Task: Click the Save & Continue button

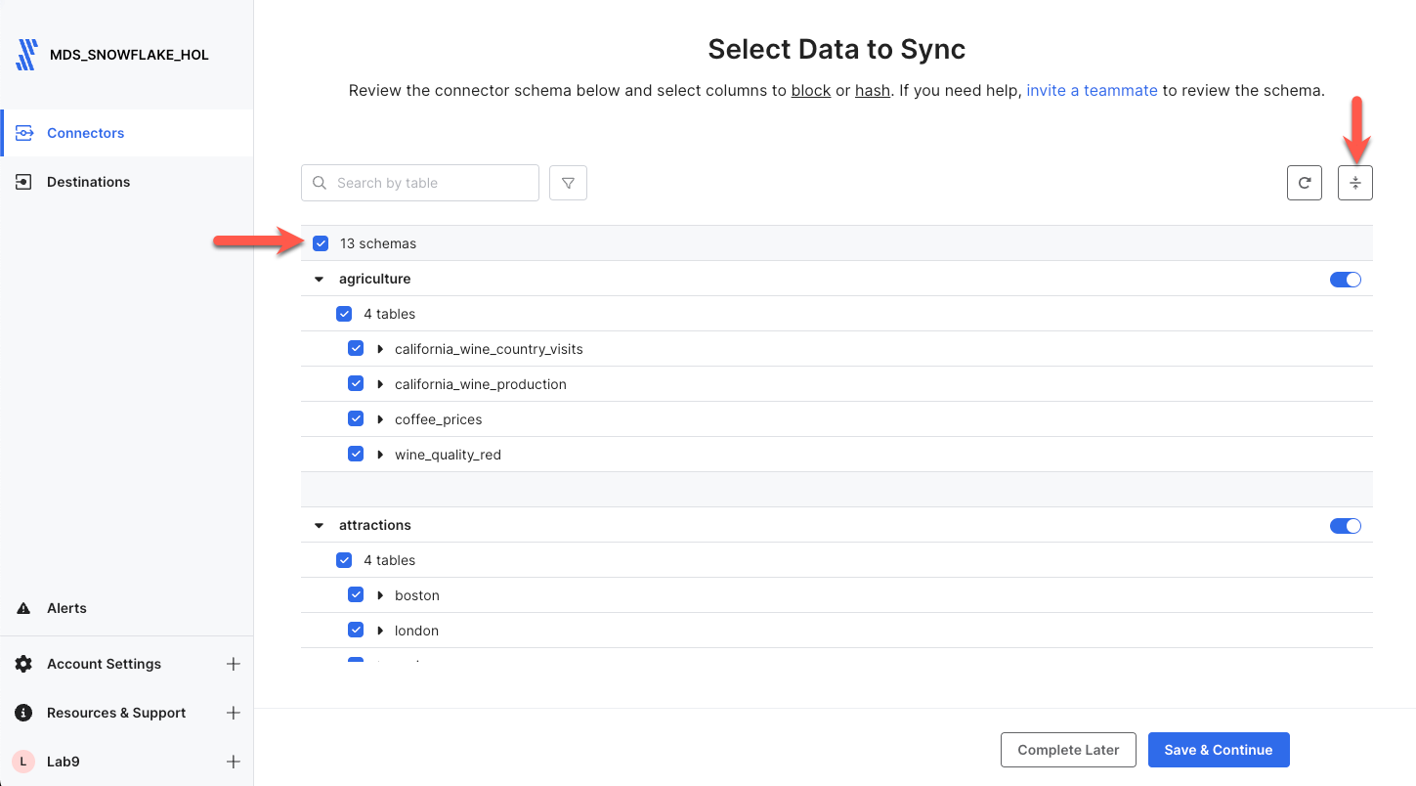Action: click(1218, 750)
